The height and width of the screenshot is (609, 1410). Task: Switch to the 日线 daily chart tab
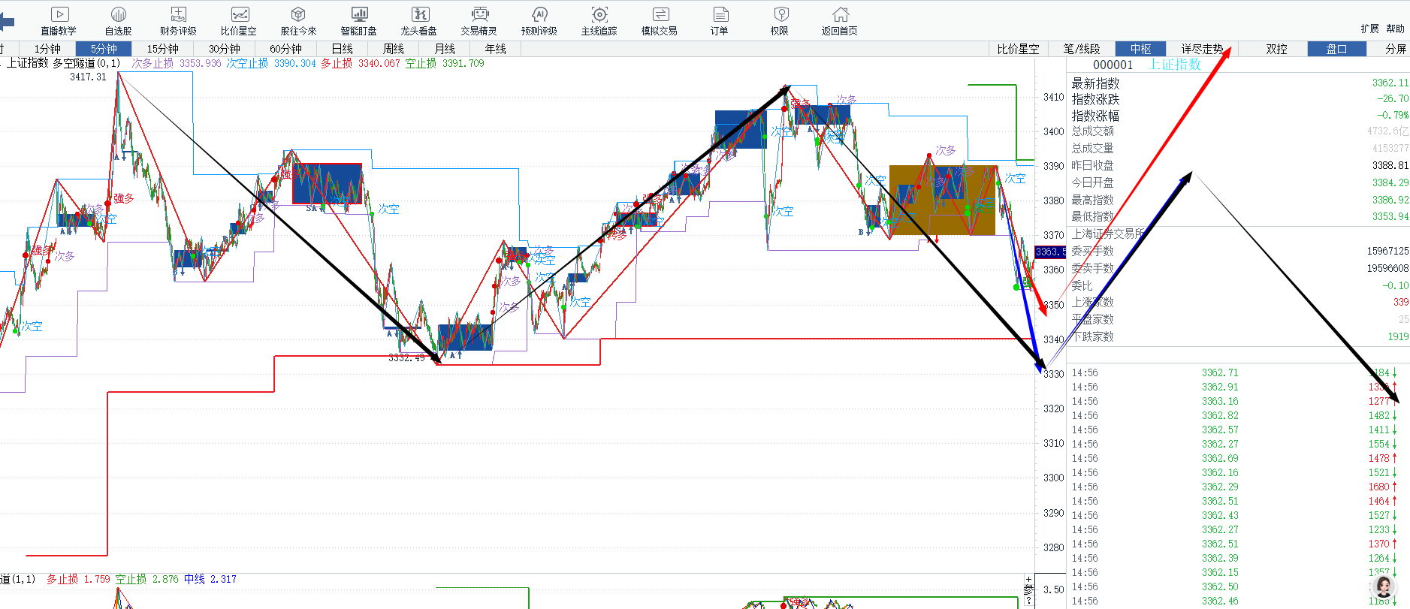point(343,49)
